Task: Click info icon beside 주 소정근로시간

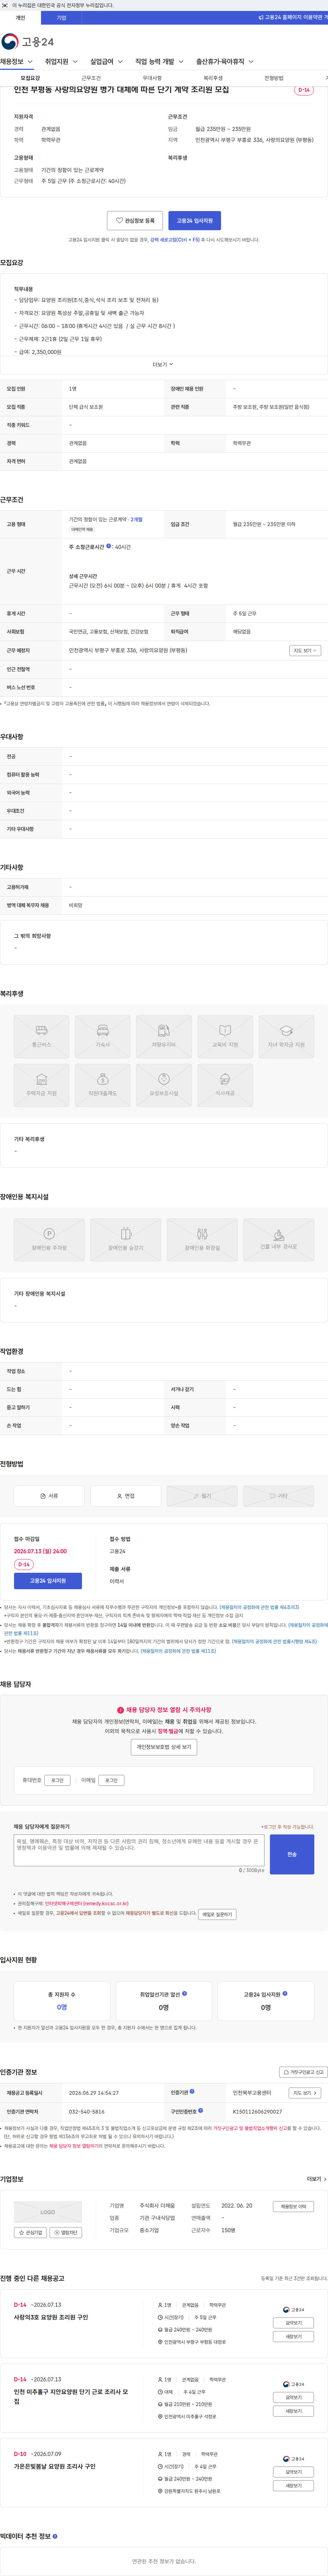Action: (x=109, y=546)
